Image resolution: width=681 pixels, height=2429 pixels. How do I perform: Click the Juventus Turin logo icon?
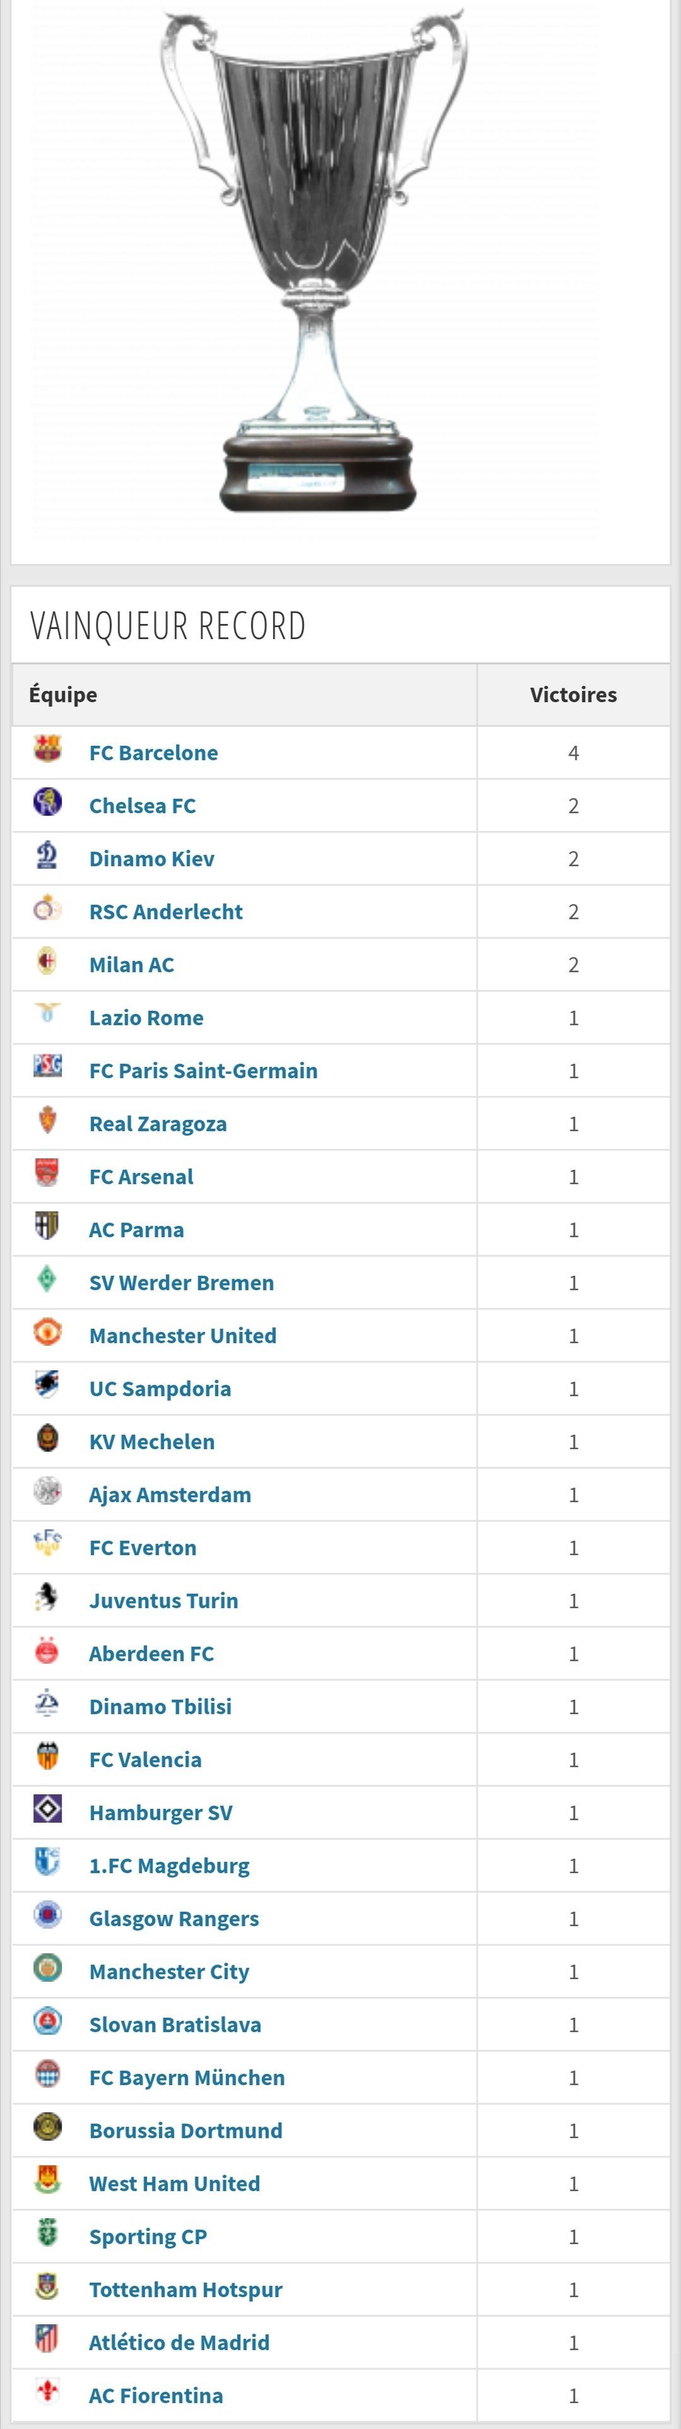pyautogui.click(x=47, y=1597)
